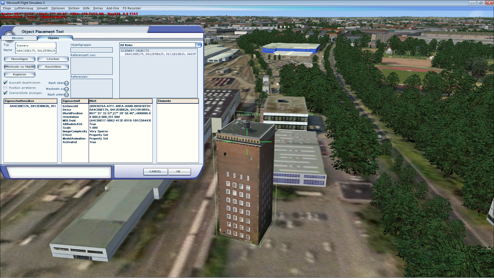This screenshot has width=494, height=278.
Task: Enable Position arretieren checkbox
Action: click(x=5, y=88)
